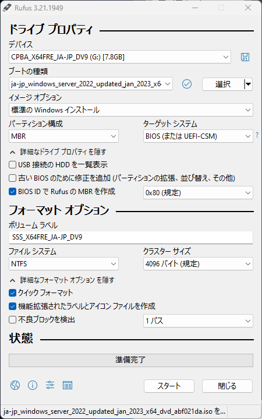Open the about info icon
The height and width of the screenshot is (419, 262).
pos(33,385)
